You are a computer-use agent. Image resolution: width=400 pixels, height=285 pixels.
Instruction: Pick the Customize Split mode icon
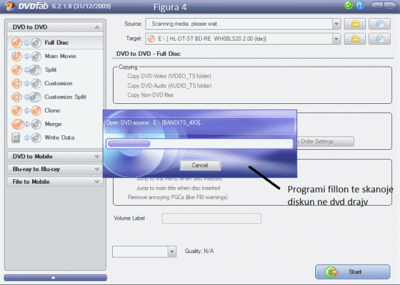point(26,97)
